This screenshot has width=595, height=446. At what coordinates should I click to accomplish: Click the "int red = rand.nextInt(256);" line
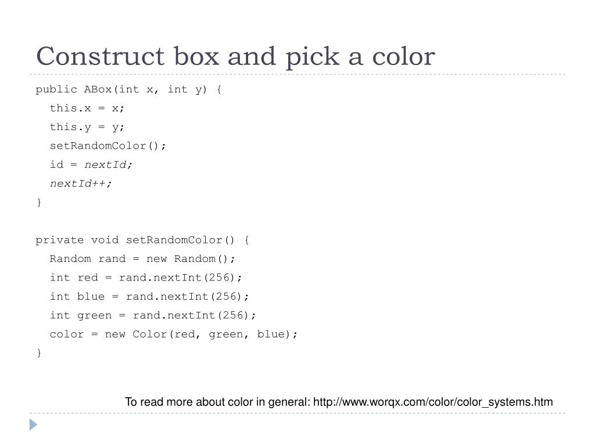click(146, 278)
